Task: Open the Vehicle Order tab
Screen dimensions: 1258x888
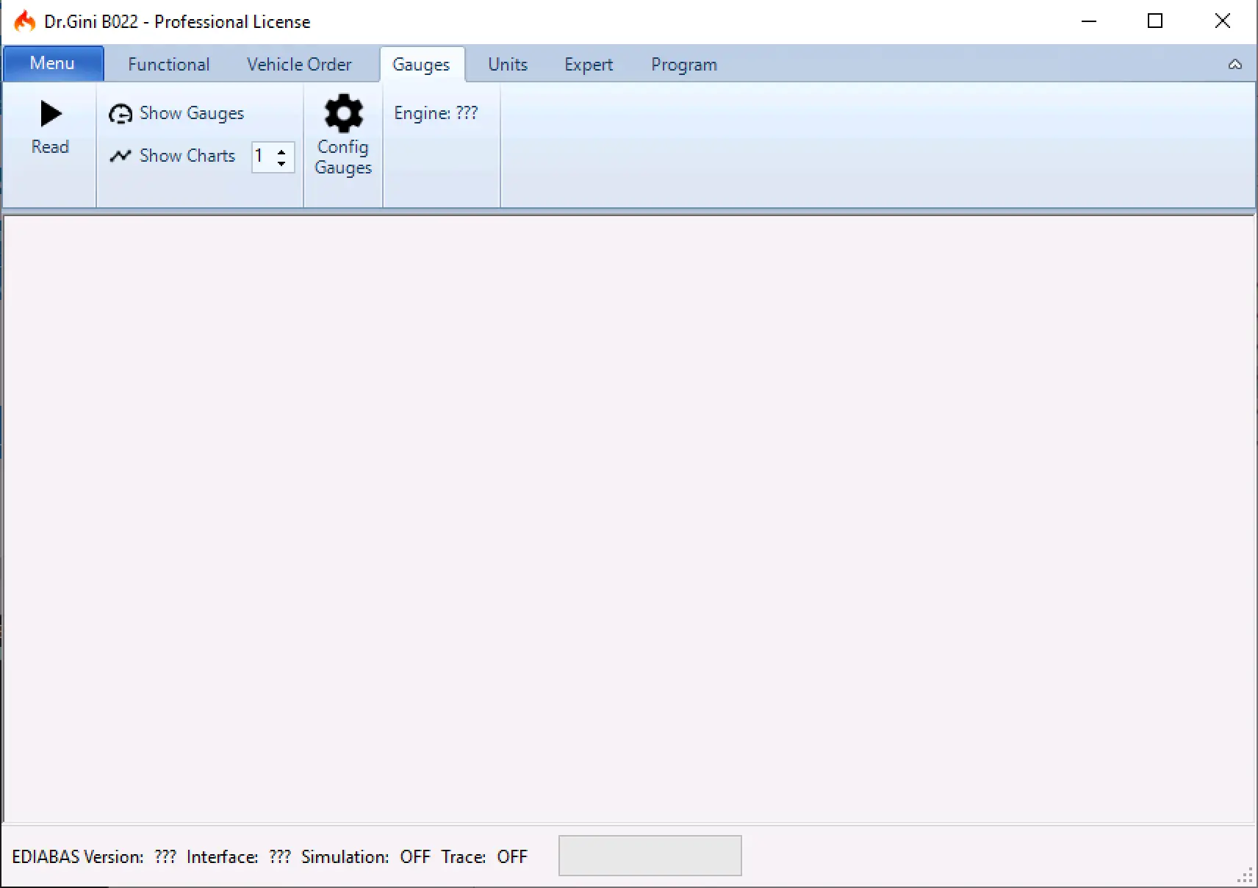Action: click(x=299, y=65)
